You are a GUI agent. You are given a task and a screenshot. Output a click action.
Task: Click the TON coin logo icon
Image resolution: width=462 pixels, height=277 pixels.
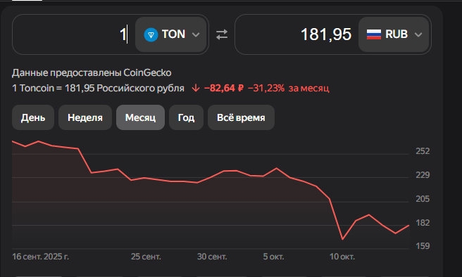click(151, 34)
